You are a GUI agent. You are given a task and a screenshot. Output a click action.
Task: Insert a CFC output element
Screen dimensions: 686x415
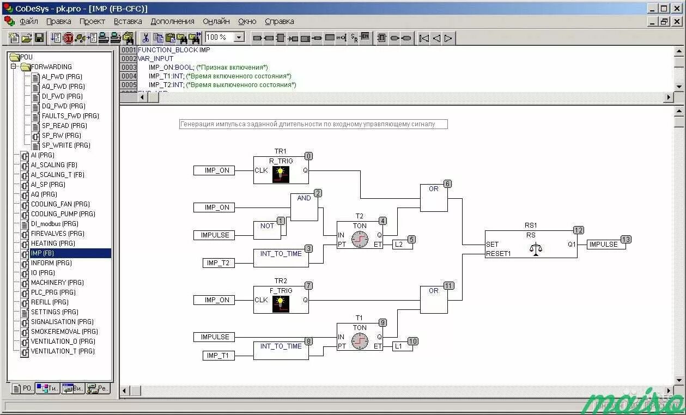click(x=269, y=38)
